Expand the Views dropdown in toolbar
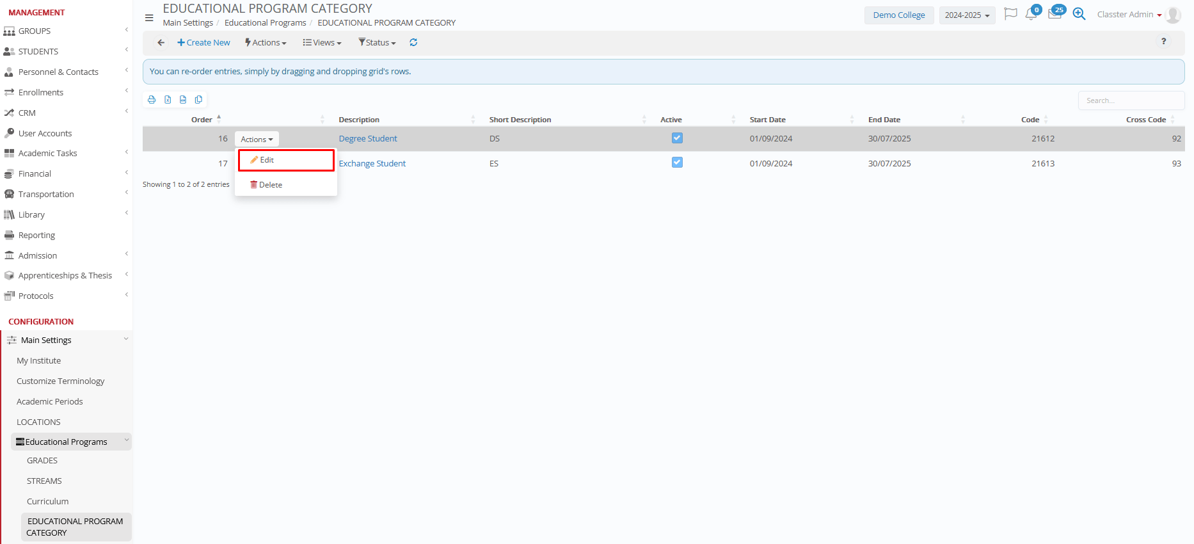Viewport: 1194px width, 544px height. click(x=322, y=43)
